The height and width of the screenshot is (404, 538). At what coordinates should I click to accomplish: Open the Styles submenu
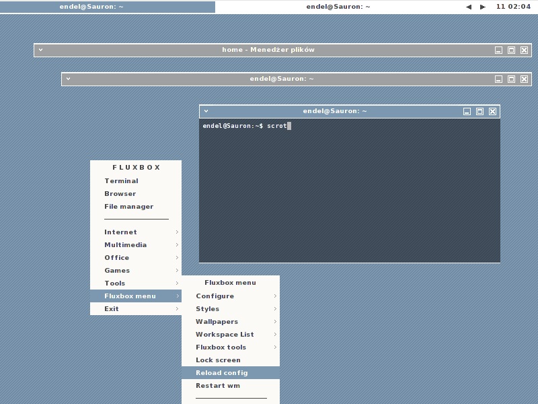pos(231,309)
